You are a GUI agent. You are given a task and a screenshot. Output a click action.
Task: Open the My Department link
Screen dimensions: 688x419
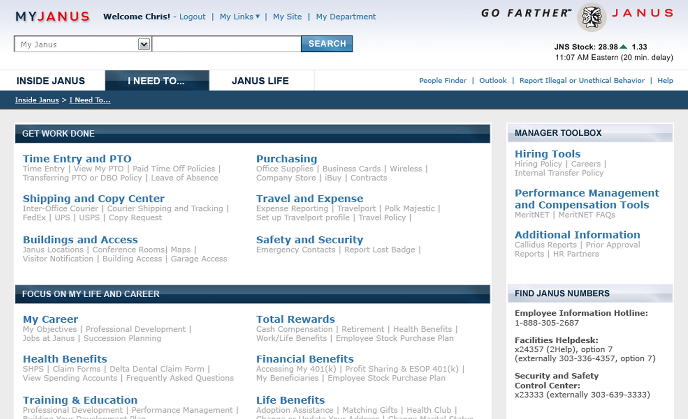[x=346, y=17]
